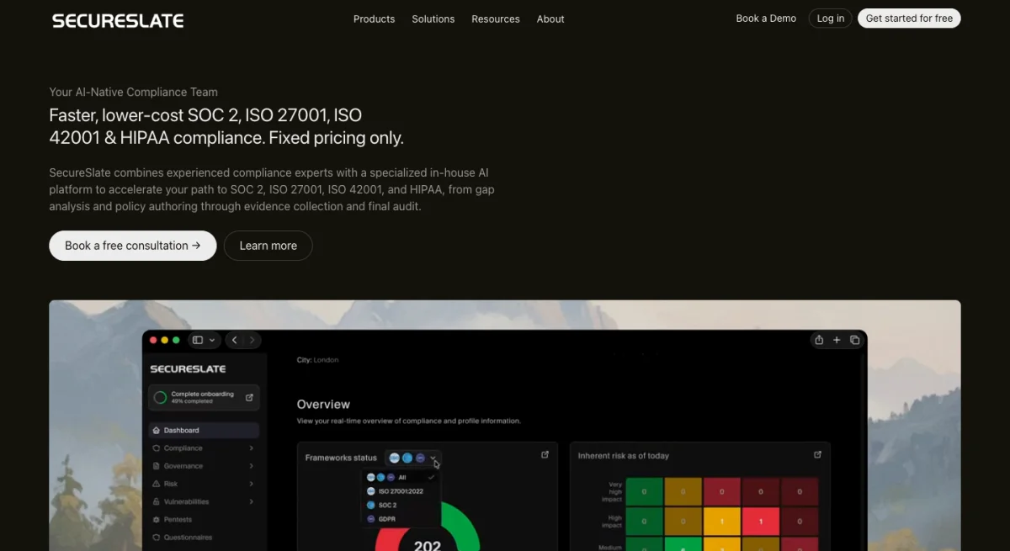Open the Frameworks status dropdown

(413, 458)
